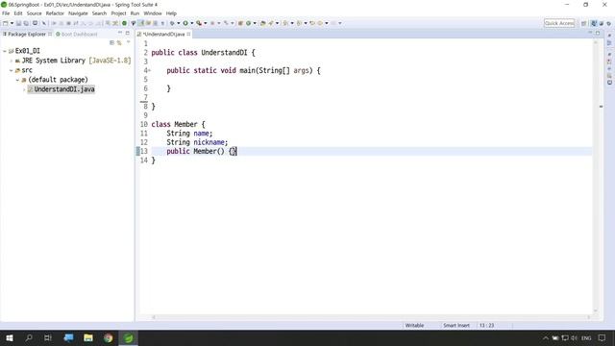The height and width of the screenshot is (346, 615).
Task: Open the Package Explorer view menu arrow
Action: point(128,42)
